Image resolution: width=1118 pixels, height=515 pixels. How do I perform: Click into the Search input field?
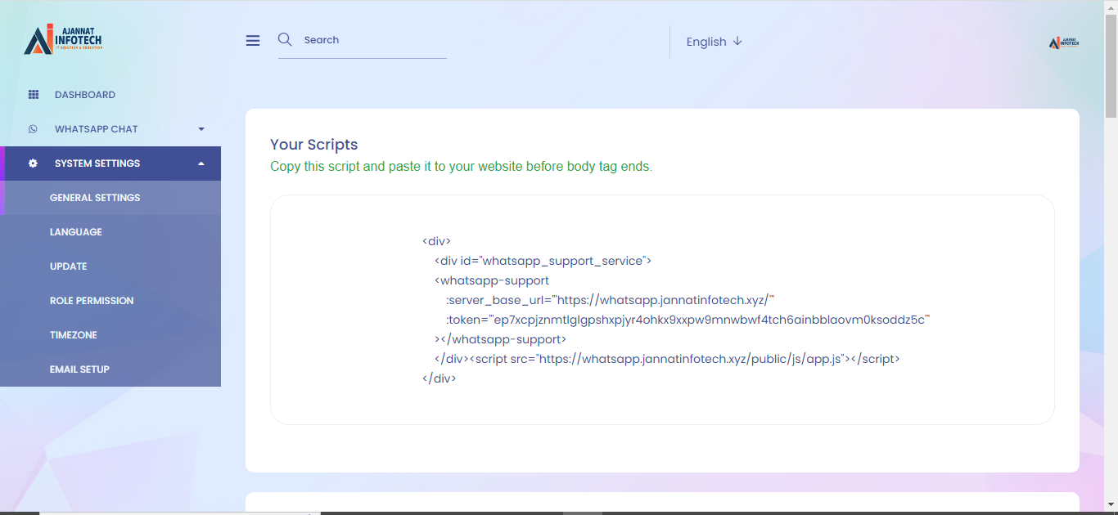[x=372, y=40]
